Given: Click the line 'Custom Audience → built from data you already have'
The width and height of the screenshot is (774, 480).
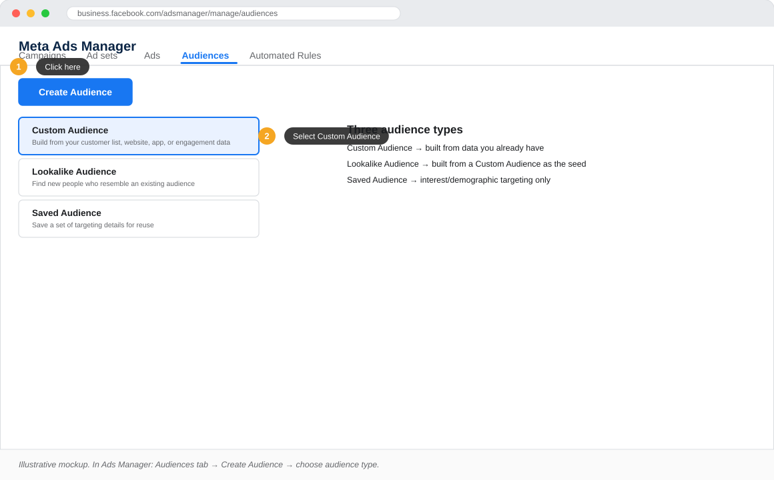Looking at the screenshot, I should point(445,148).
